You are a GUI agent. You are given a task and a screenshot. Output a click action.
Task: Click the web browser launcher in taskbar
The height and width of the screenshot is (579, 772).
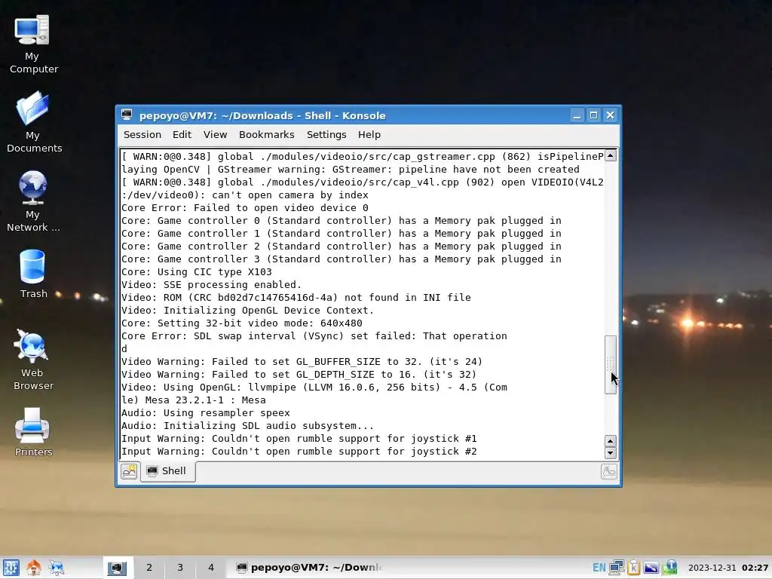(57, 567)
